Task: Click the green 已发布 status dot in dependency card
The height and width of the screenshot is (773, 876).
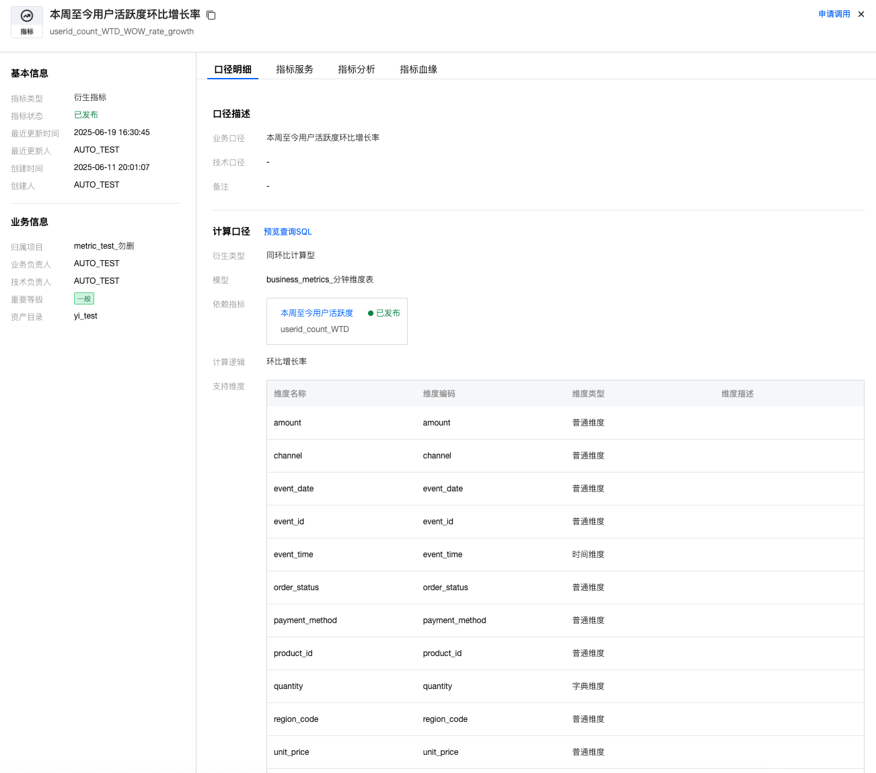Action: point(371,313)
